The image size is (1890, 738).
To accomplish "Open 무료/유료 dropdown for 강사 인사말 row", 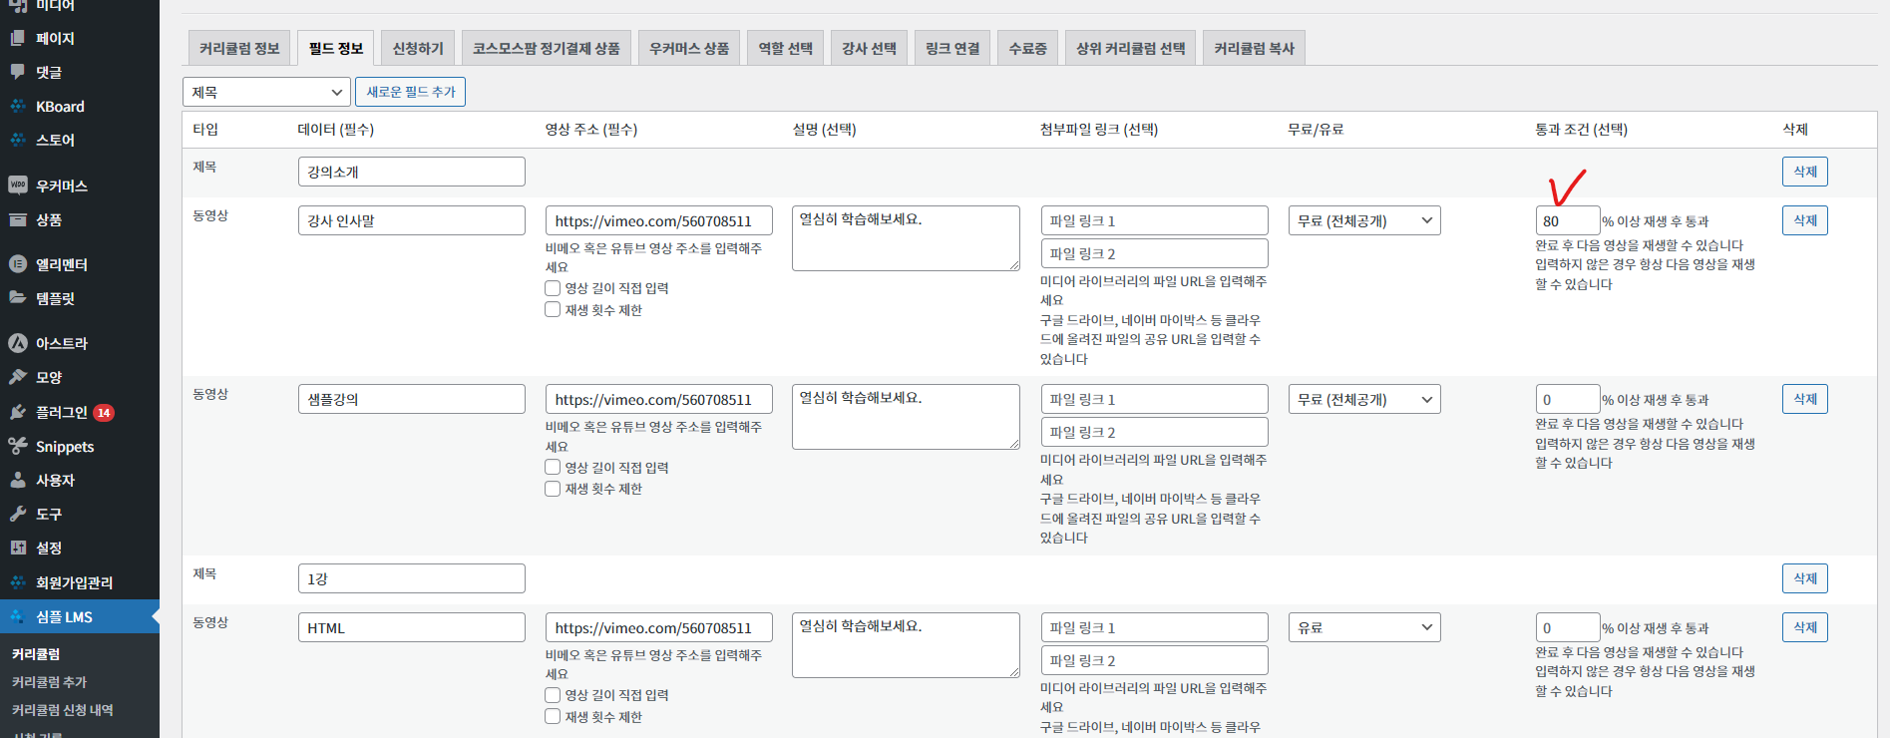I will (1365, 220).
